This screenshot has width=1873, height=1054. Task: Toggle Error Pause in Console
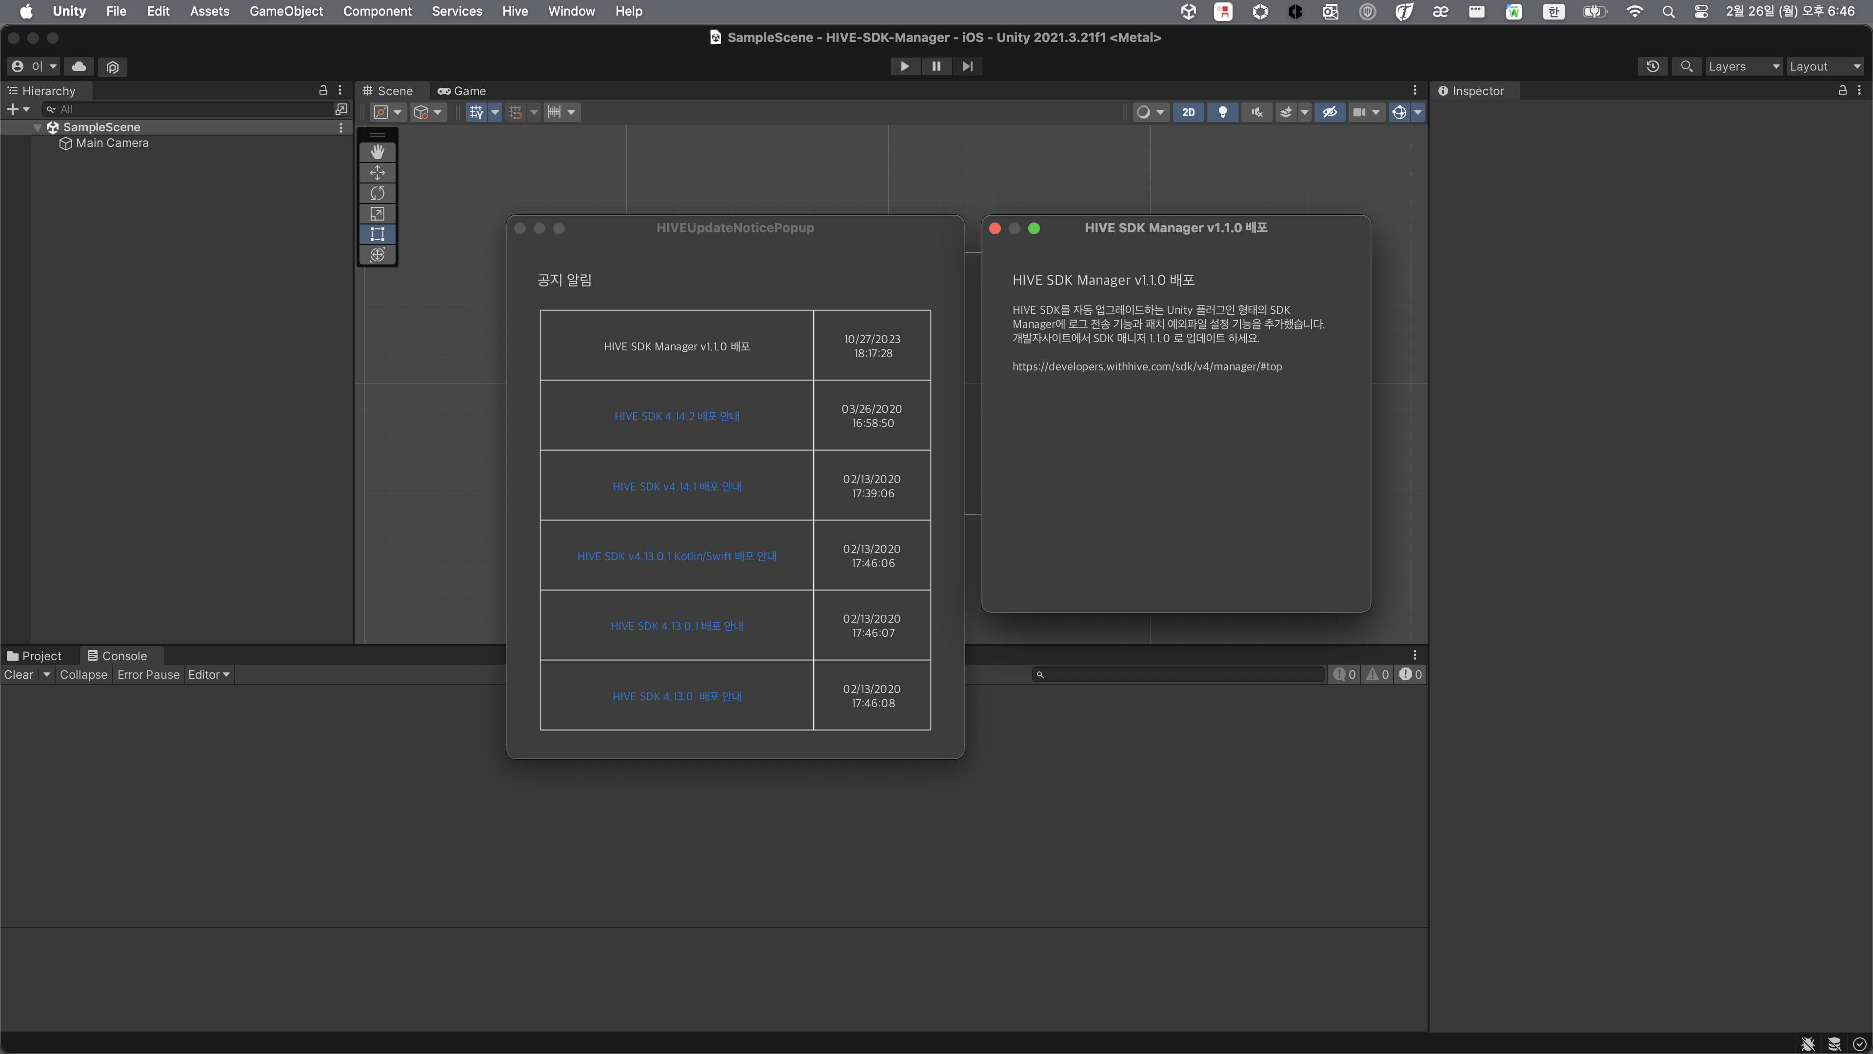pyautogui.click(x=148, y=674)
